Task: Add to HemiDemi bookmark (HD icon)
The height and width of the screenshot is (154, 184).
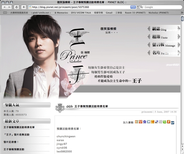Action: click(x=136, y=122)
